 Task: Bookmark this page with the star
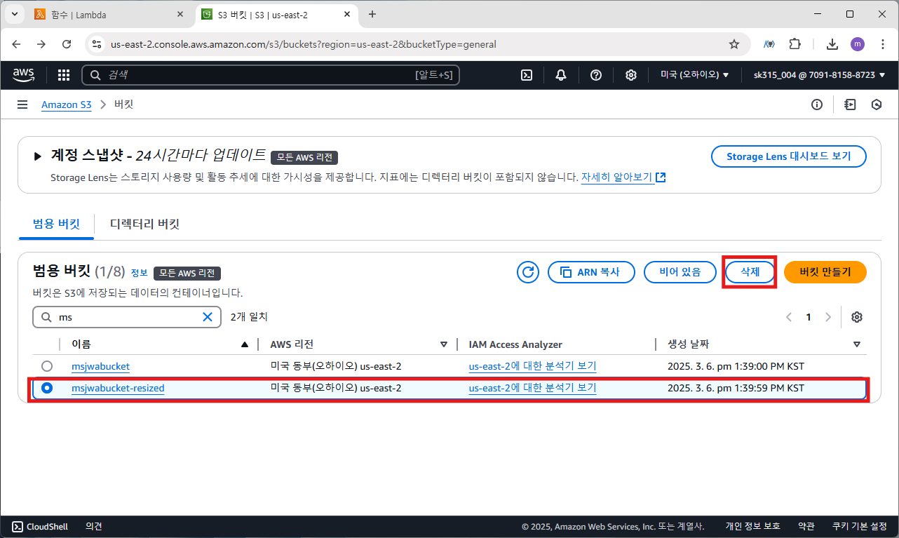[734, 44]
